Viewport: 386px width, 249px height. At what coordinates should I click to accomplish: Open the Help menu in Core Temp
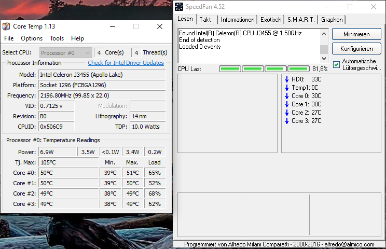(x=77, y=38)
